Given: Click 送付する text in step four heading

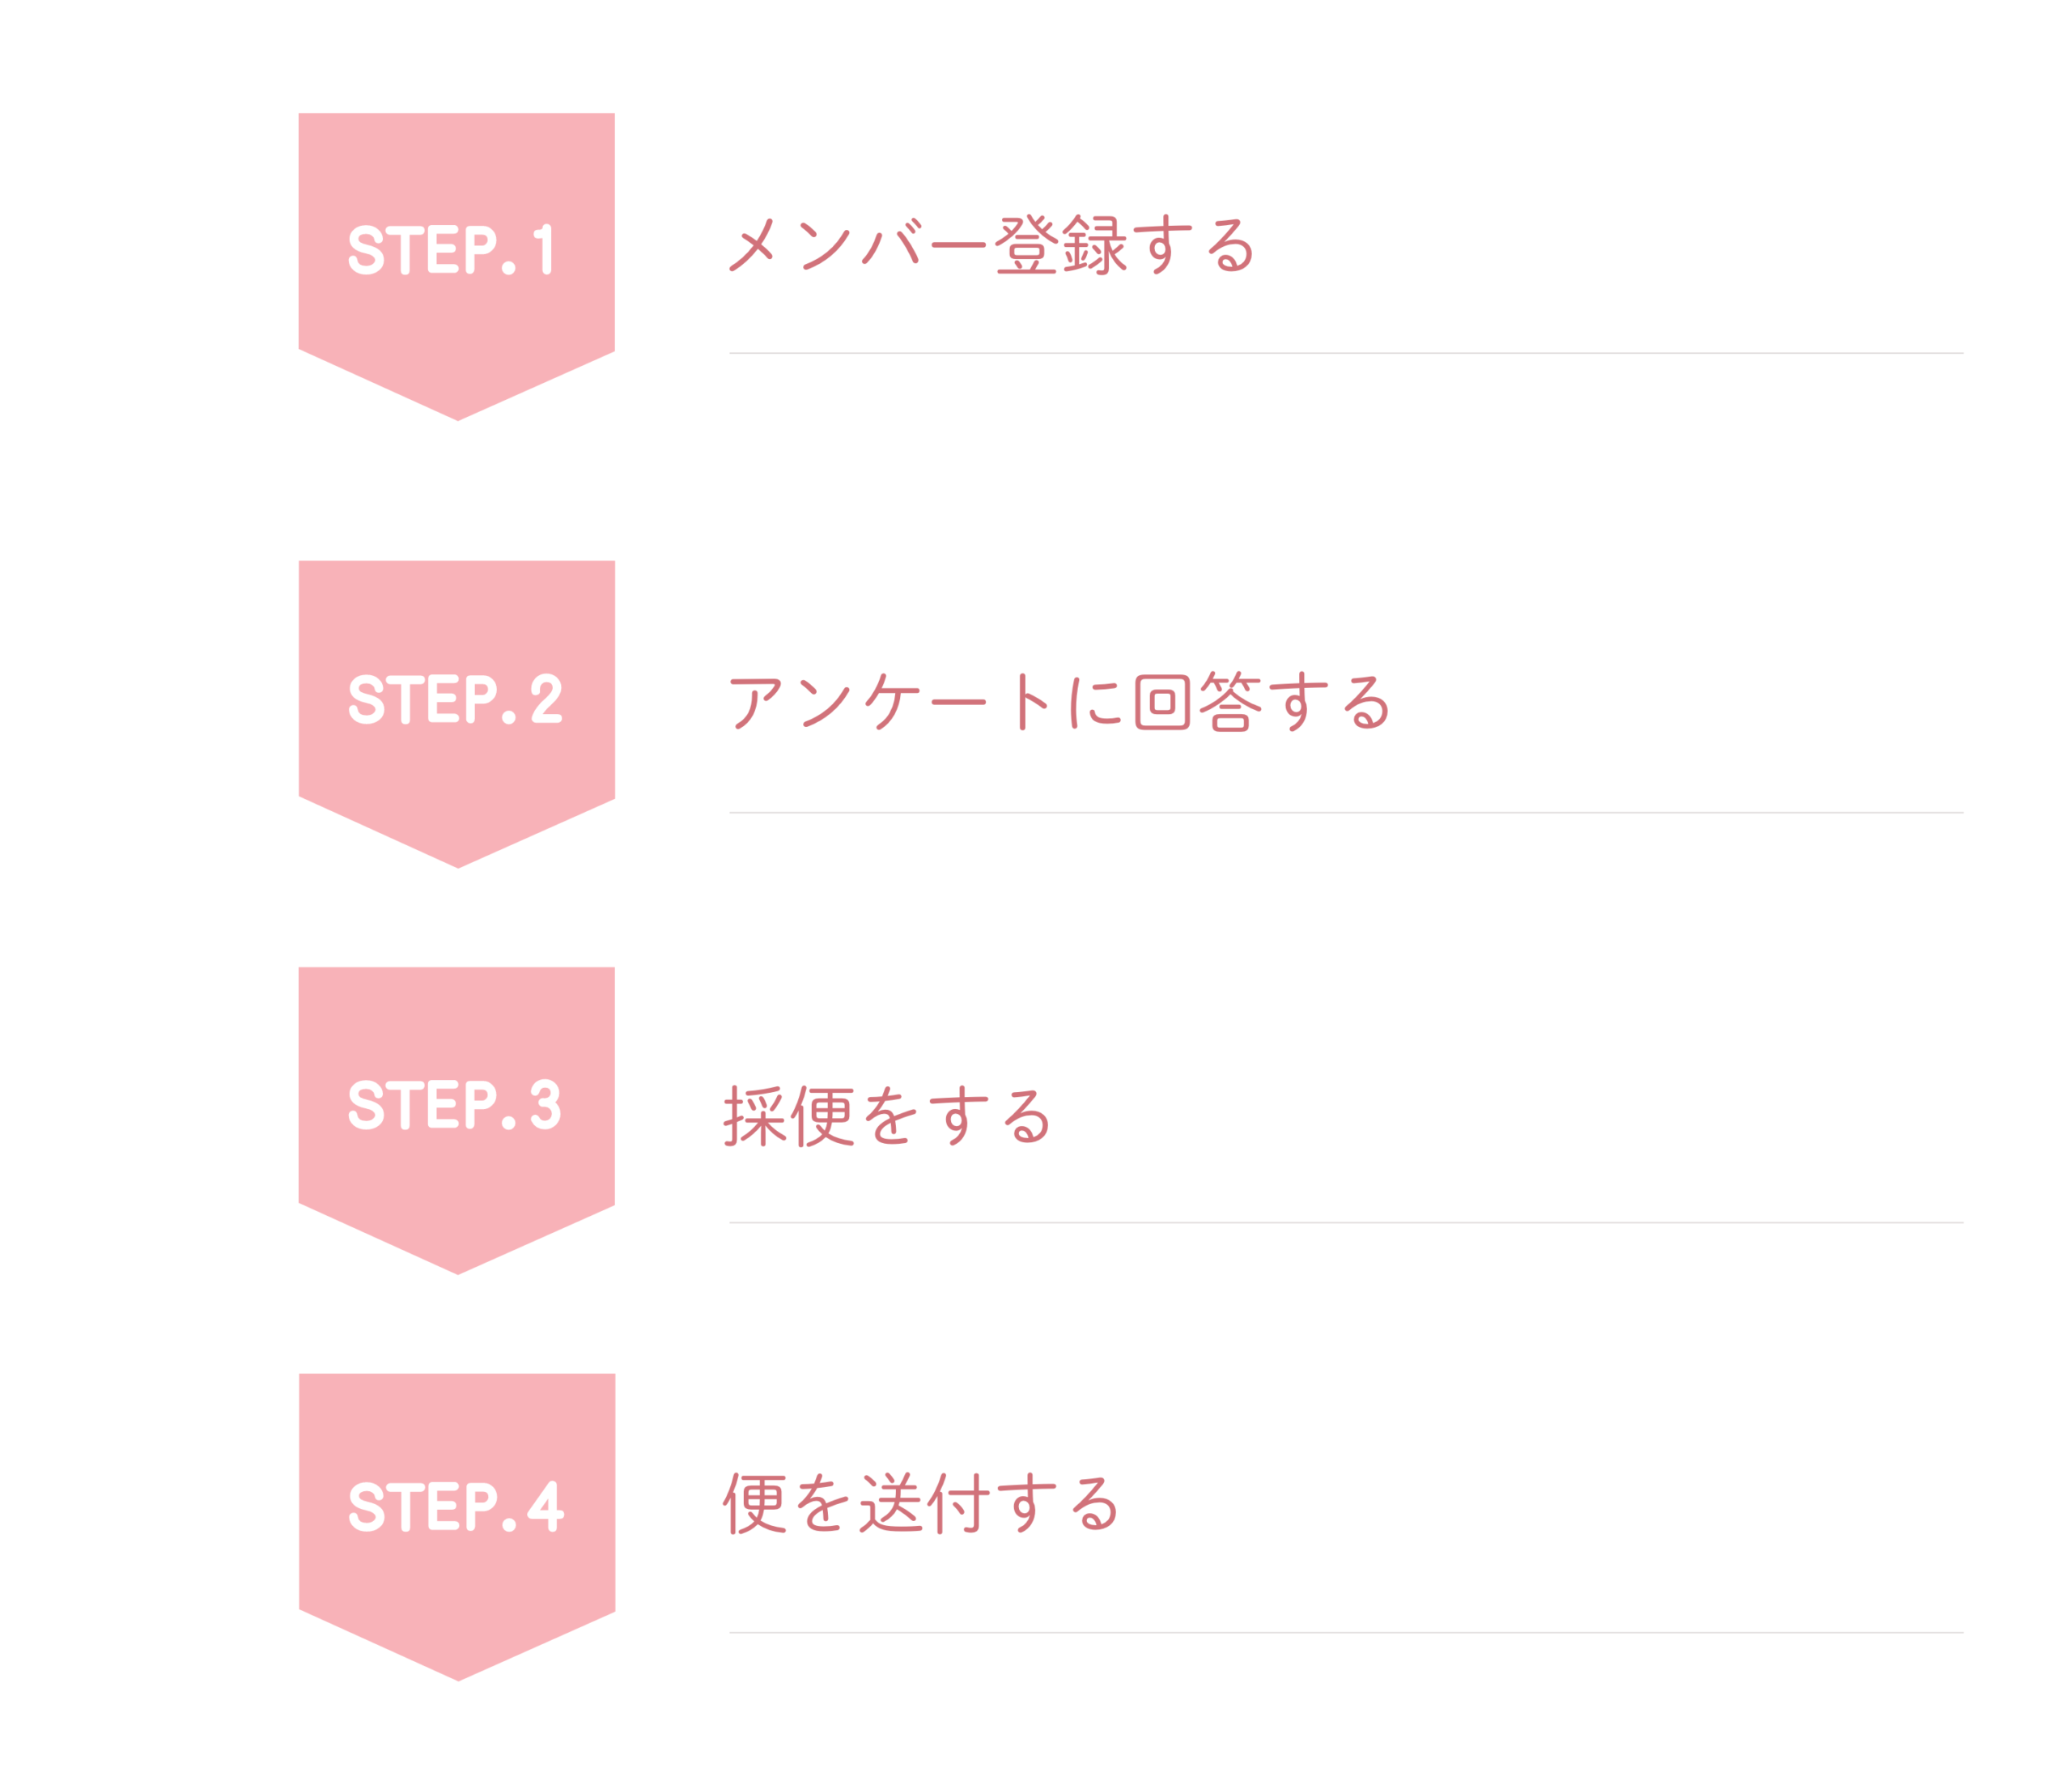Looking at the screenshot, I should (990, 1504).
